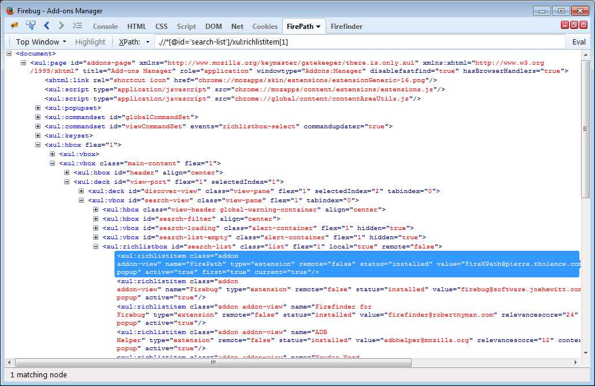Click the Eval button

coord(579,42)
